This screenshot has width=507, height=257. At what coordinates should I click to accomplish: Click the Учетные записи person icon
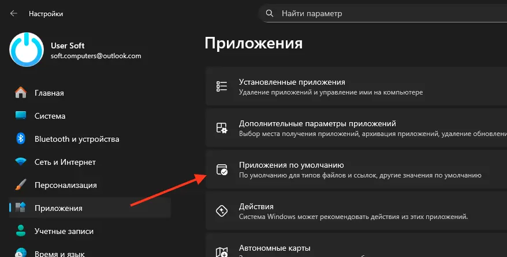click(21, 230)
